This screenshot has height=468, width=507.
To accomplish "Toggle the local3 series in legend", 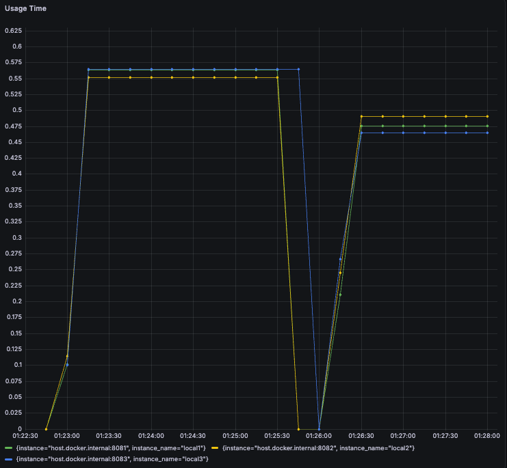I will 112,459.
